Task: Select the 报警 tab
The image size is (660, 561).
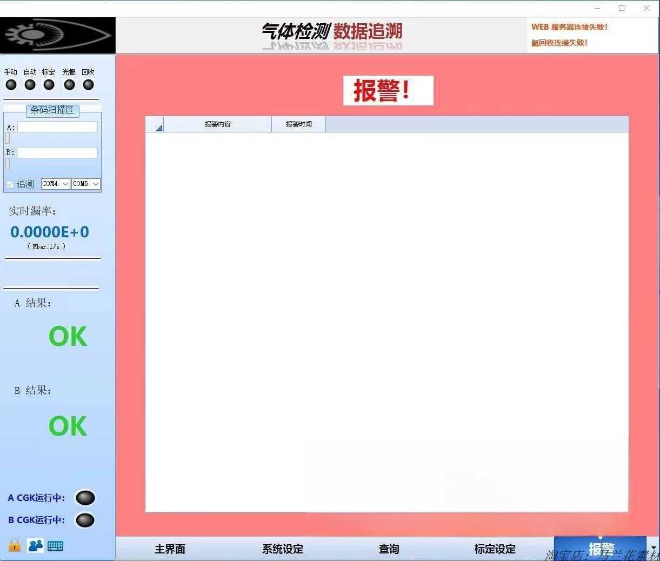Action: [601, 549]
